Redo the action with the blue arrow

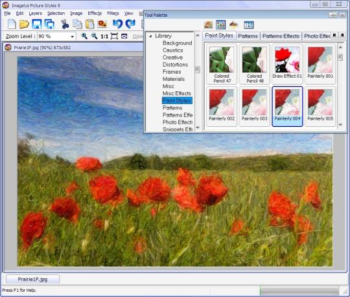(130, 24)
